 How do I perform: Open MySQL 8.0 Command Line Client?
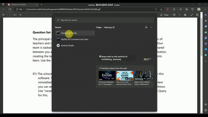(x=75, y=39)
